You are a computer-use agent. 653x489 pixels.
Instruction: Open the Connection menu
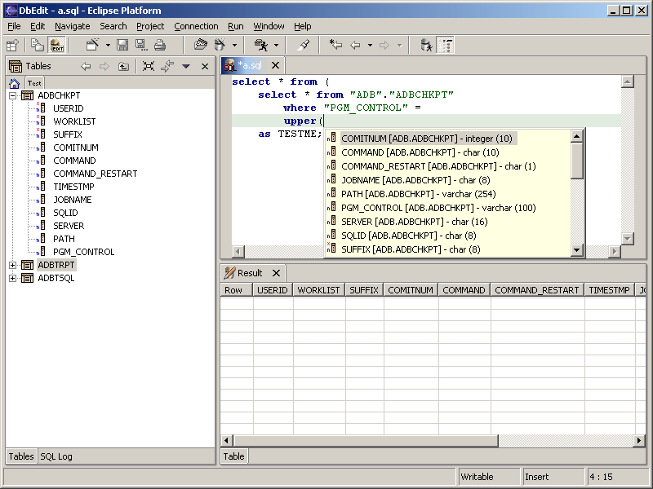(196, 26)
